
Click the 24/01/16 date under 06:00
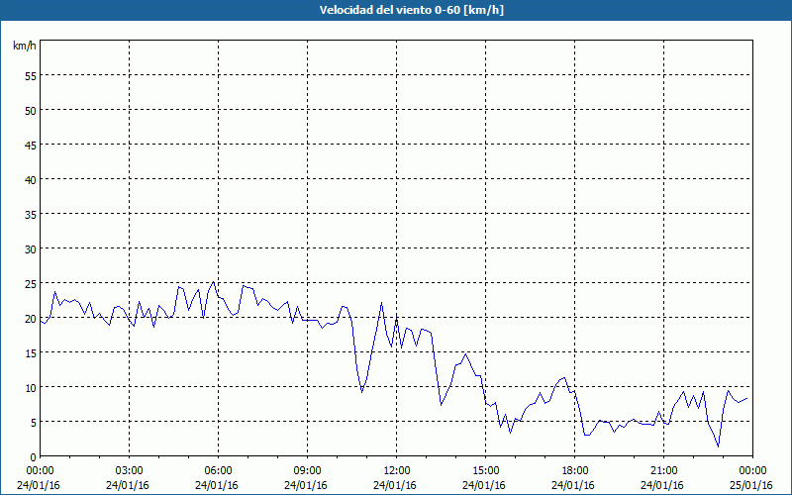pos(217,485)
